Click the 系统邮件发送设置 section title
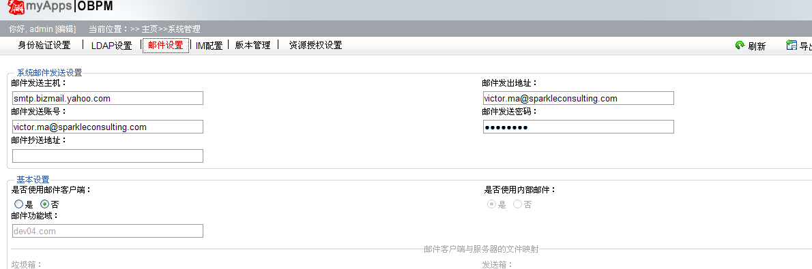Viewport: 812px width, 269px height. pos(50,73)
